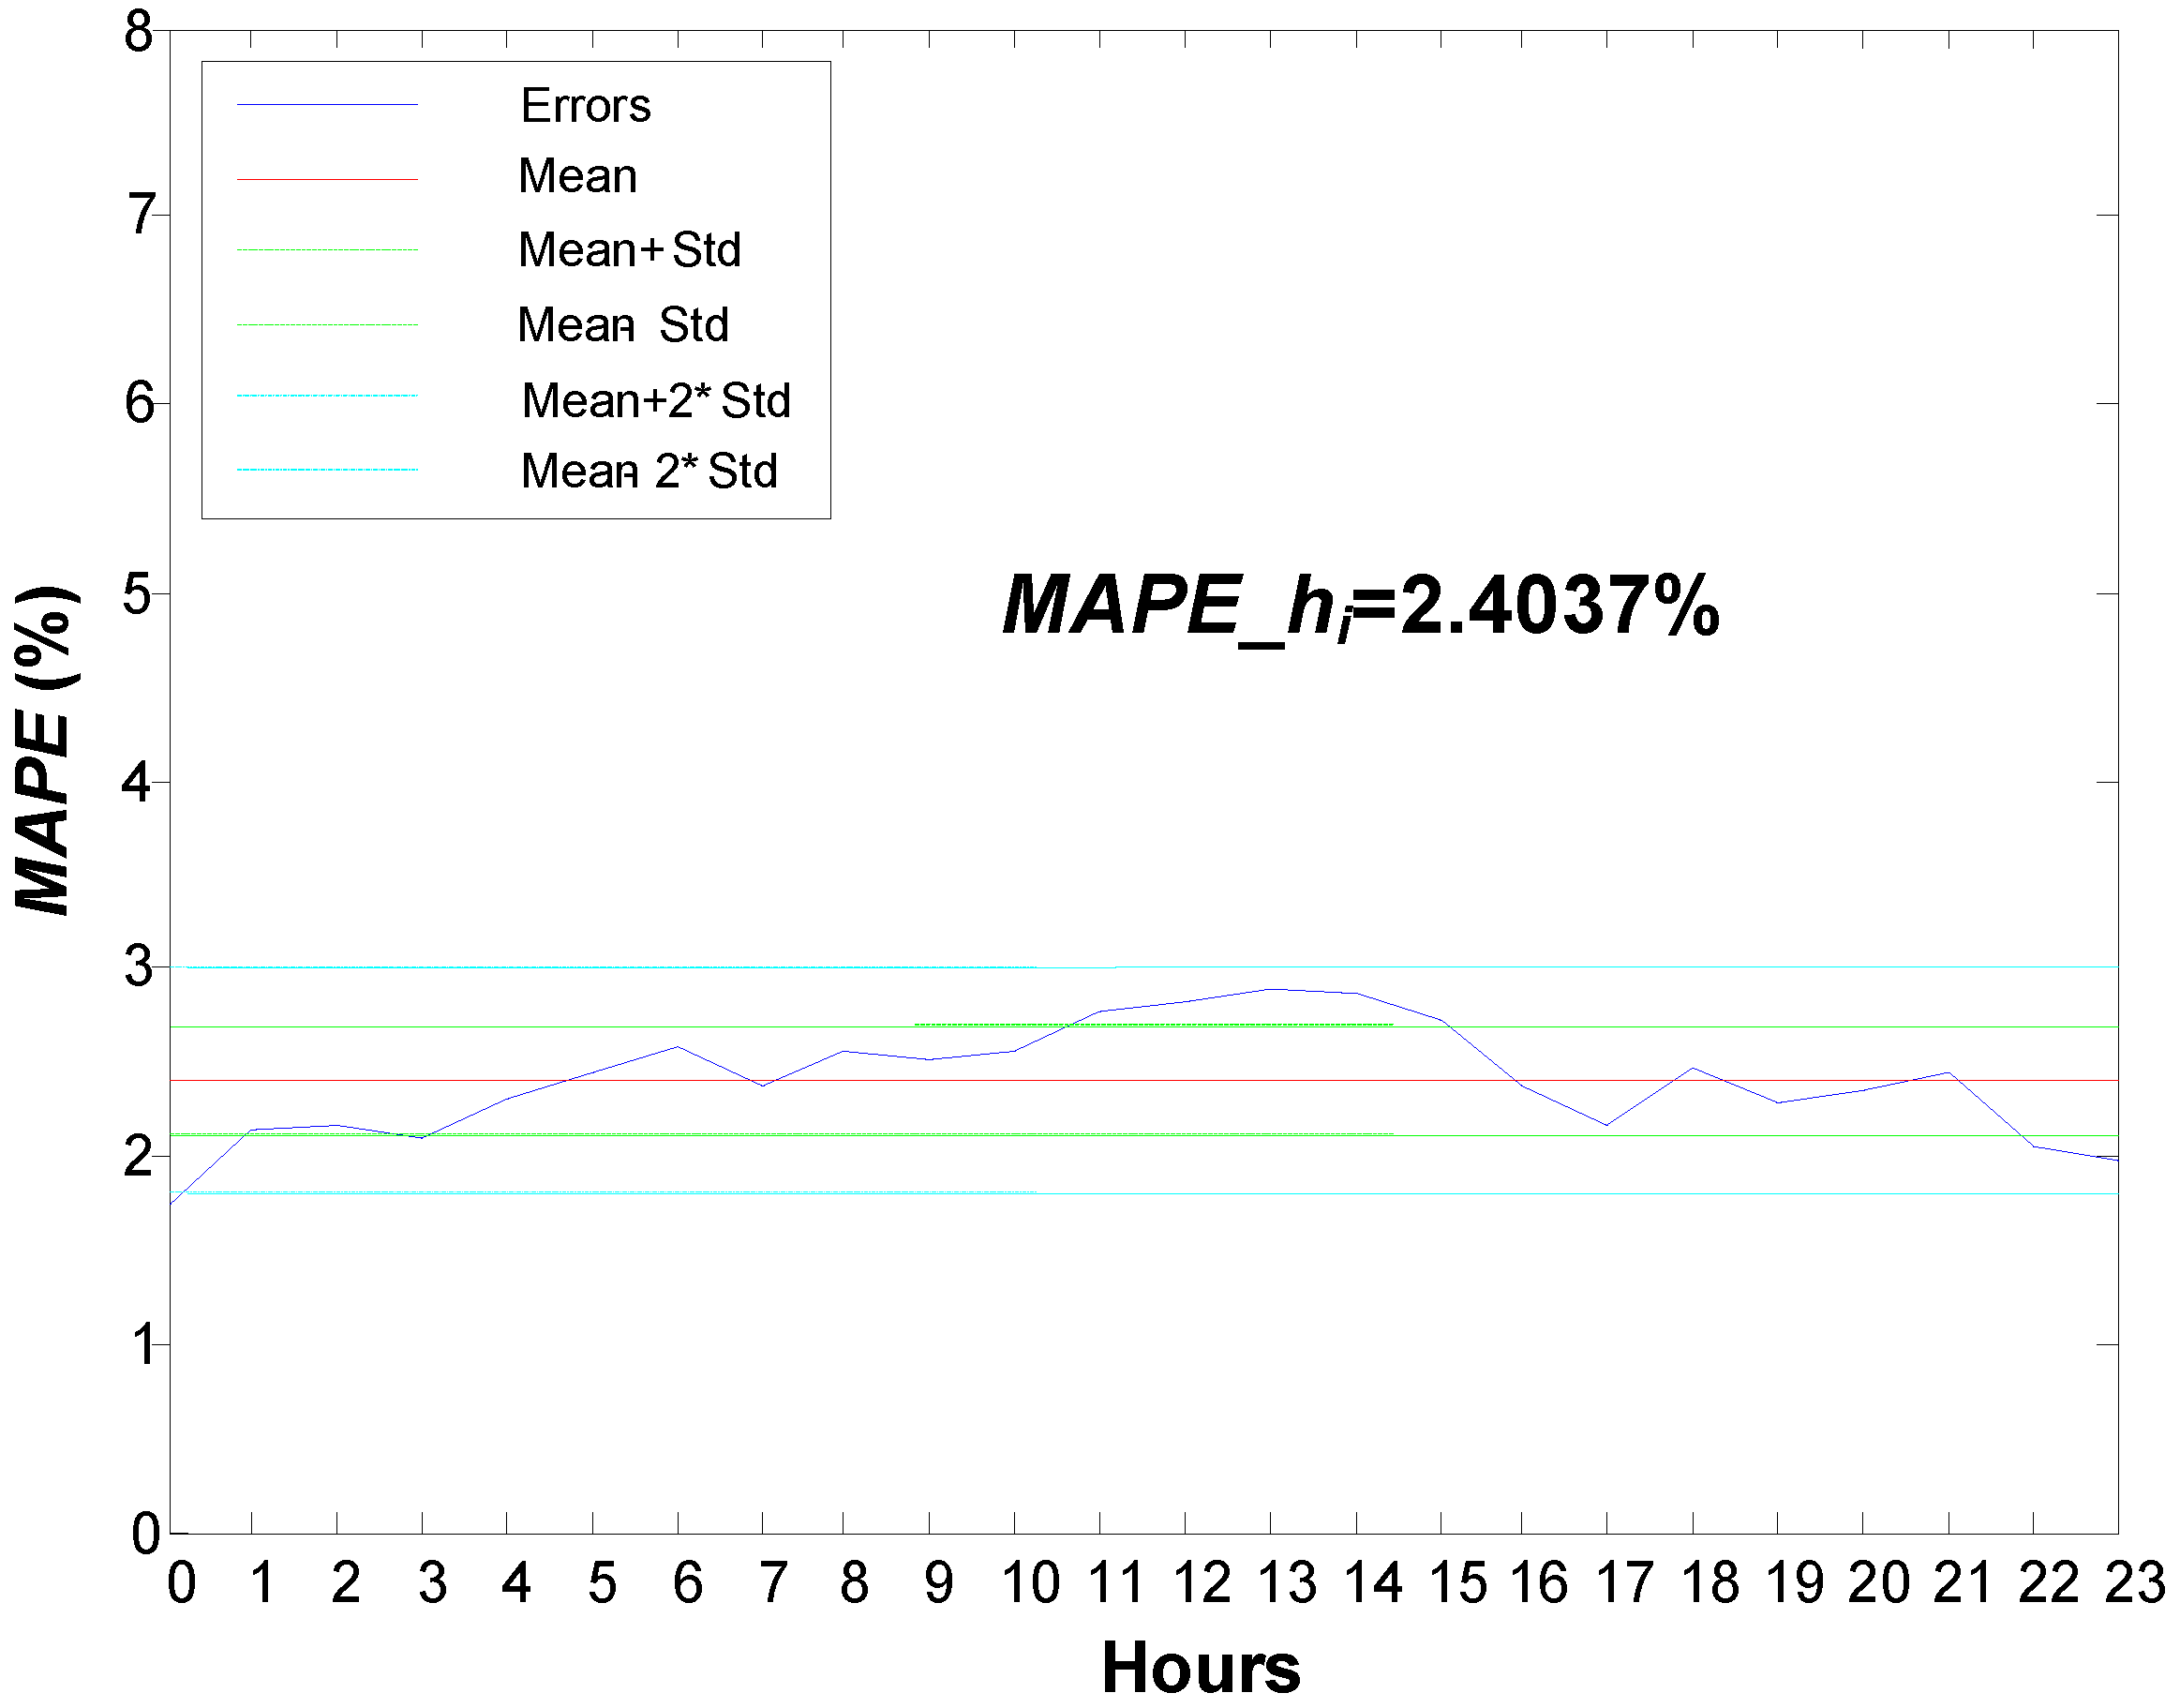
Task: Click the Mean-2*Std legend entry
Action: 649,471
